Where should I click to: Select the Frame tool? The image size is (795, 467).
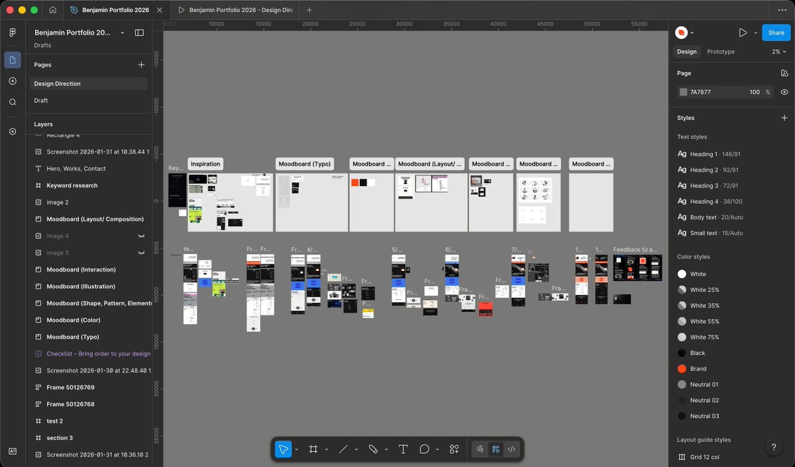pos(313,449)
